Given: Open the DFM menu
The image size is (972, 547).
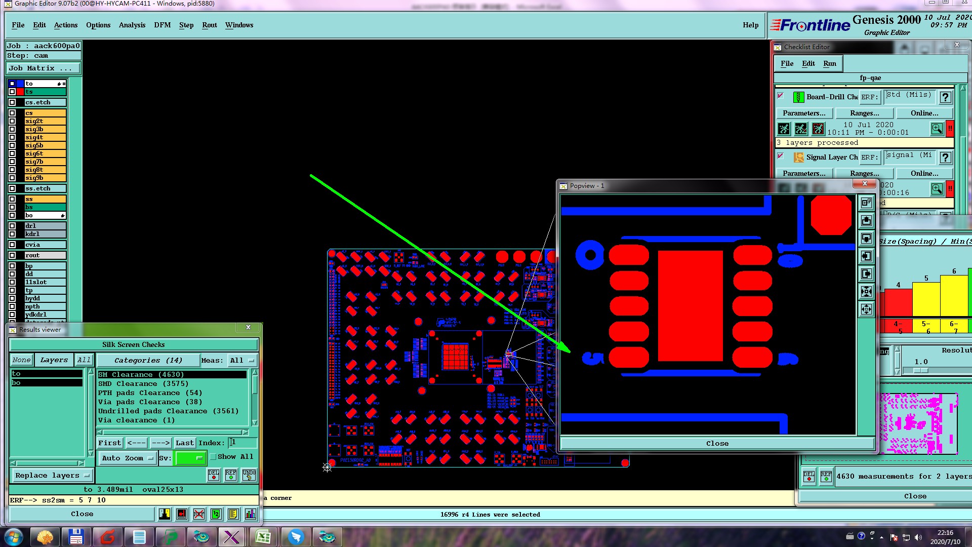Looking at the screenshot, I should tap(162, 25).
